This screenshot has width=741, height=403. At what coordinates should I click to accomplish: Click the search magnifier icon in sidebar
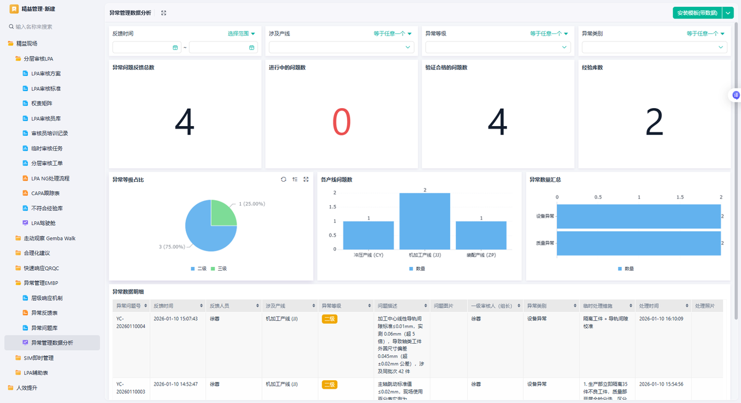pyautogui.click(x=11, y=27)
